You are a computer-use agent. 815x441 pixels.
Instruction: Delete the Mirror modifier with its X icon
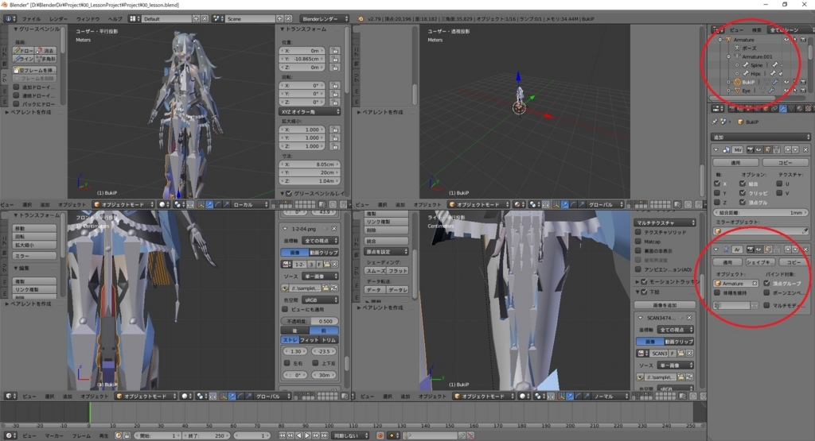click(x=805, y=149)
